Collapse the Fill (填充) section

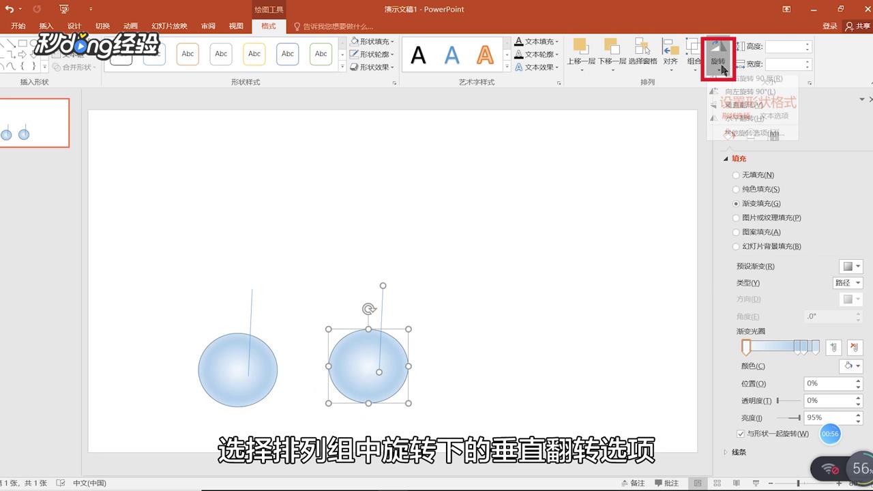click(x=735, y=158)
